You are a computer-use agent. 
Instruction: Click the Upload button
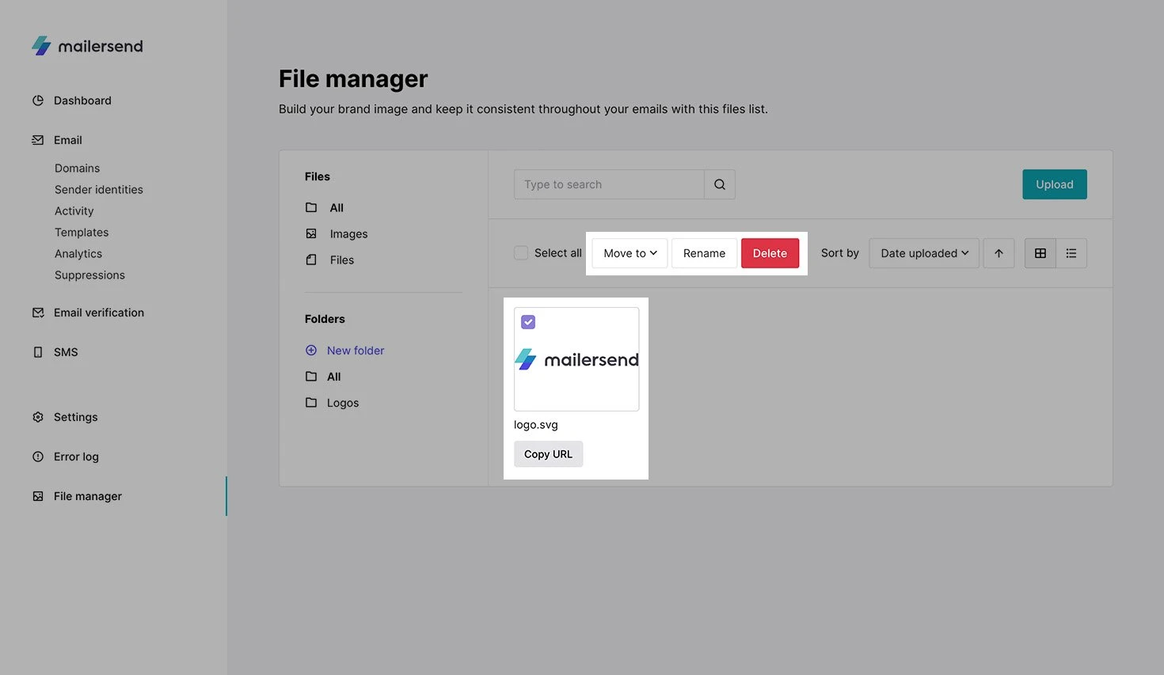pyautogui.click(x=1054, y=184)
